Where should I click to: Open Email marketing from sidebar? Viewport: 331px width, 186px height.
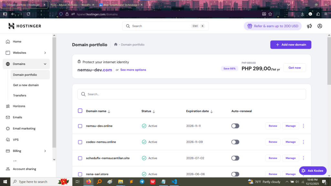click(24, 129)
